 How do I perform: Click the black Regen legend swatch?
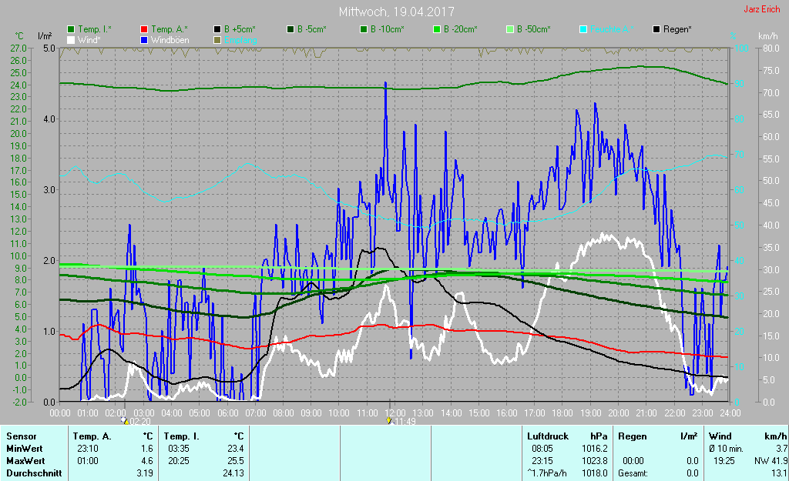point(656,29)
